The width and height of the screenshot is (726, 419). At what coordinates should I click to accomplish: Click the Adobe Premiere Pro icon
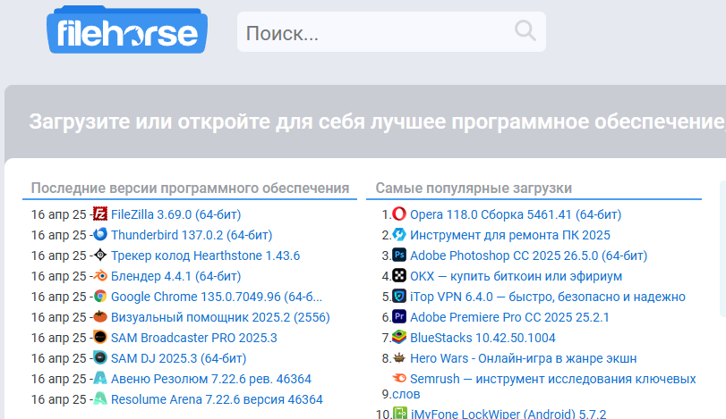coord(399,316)
